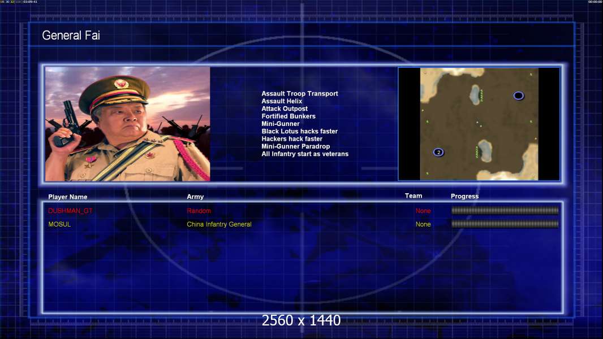603x339 pixels.
Task: Click the 'Player Name' column header
Action: (68, 197)
